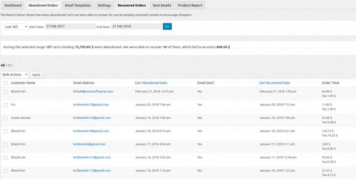Sort by Cart Recovered Date column
This screenshot has height=179, width=356.
[274, 83]
